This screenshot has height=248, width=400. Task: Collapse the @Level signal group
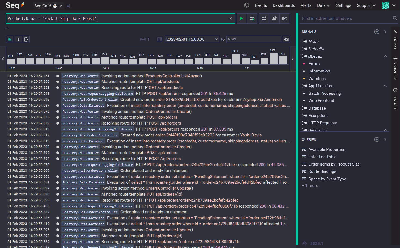[385, 56]
